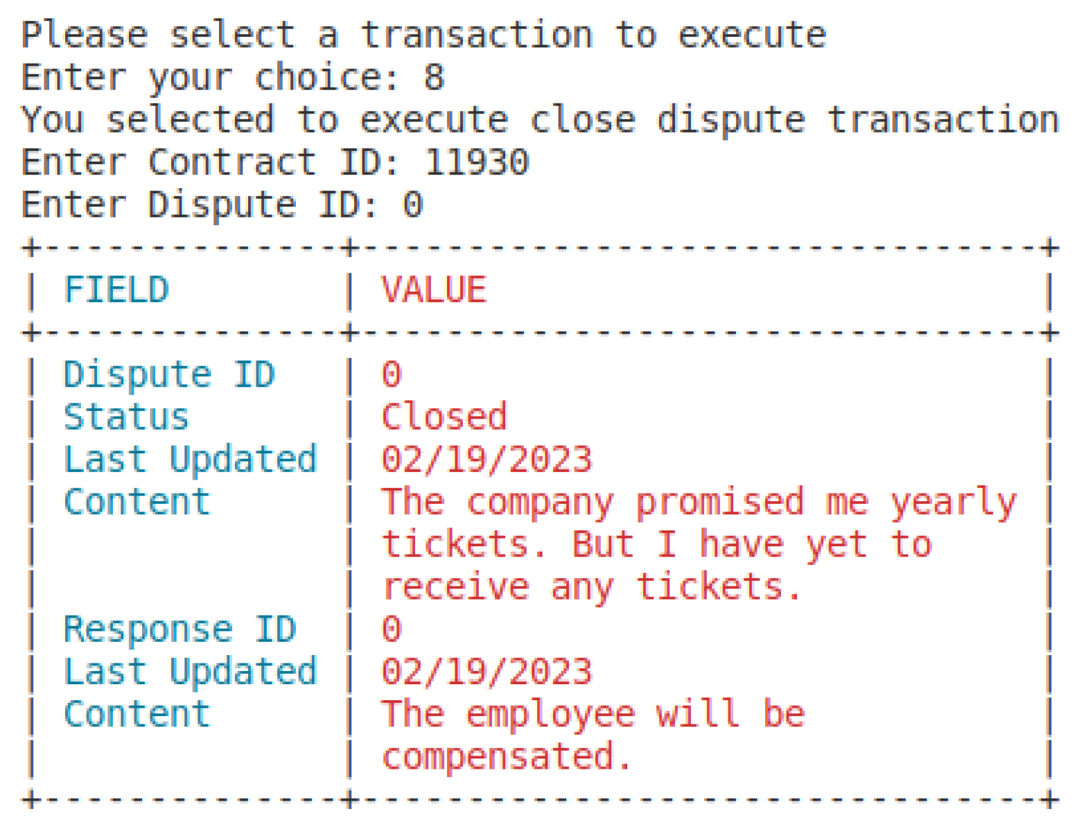Click the Dispute ID value 0 in table
Viewport: 1082px width, 825px height.
pos(392,375)
